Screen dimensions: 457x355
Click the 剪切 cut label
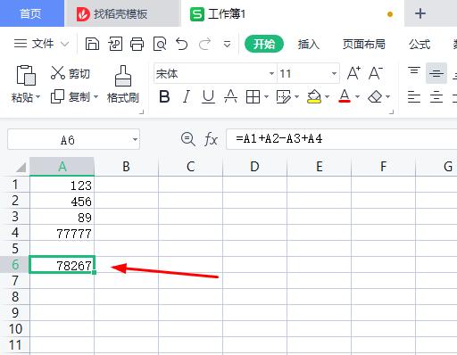(x=79, y=73)
